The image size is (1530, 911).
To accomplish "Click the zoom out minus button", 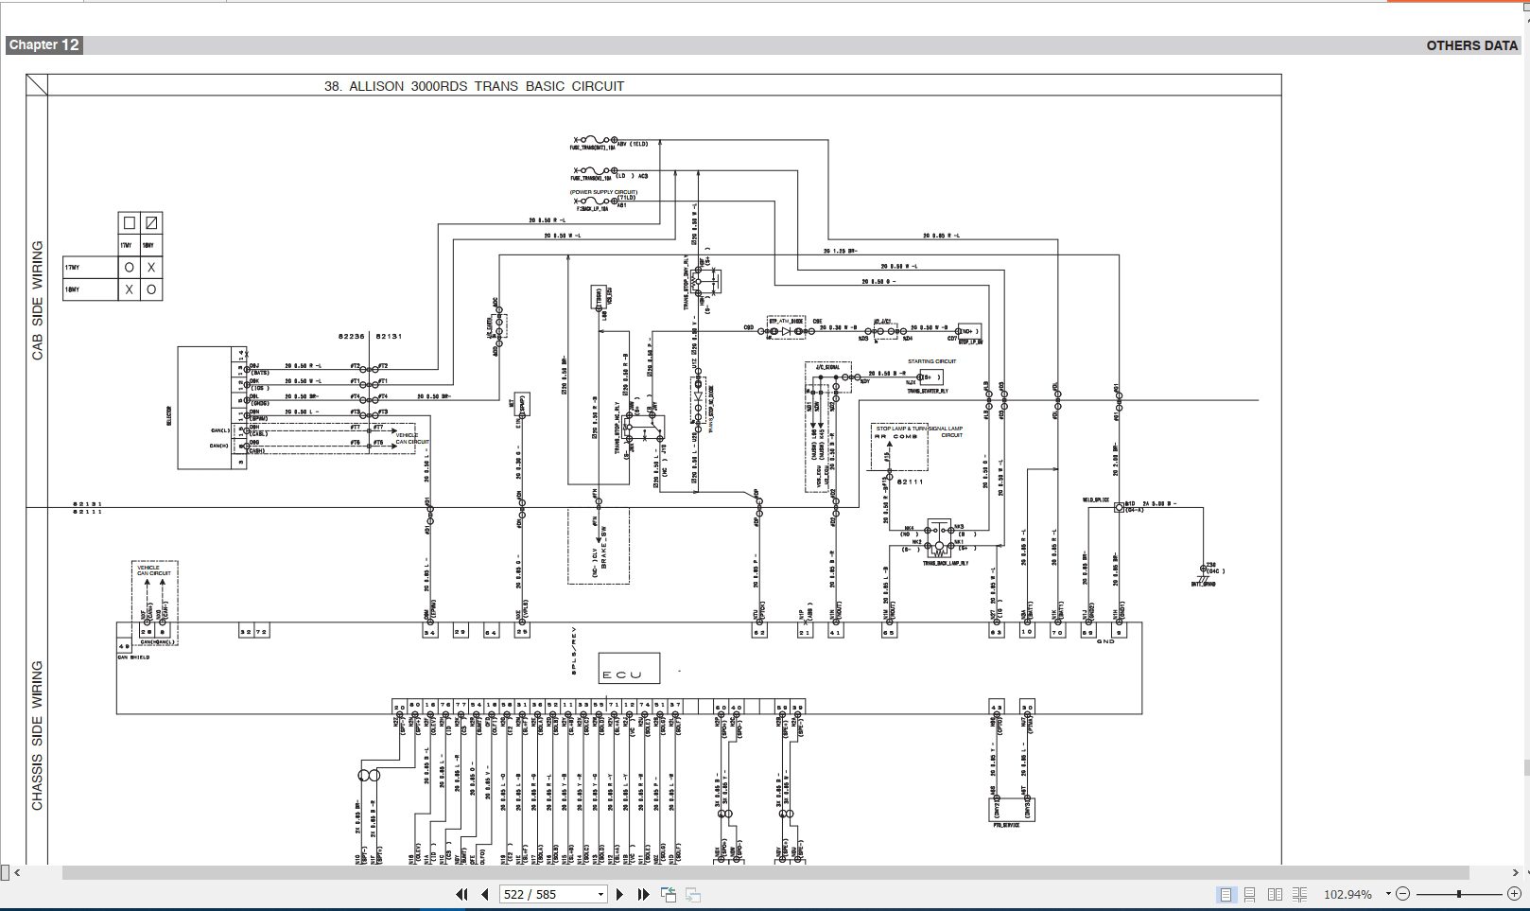I will tap(1403, 894).
